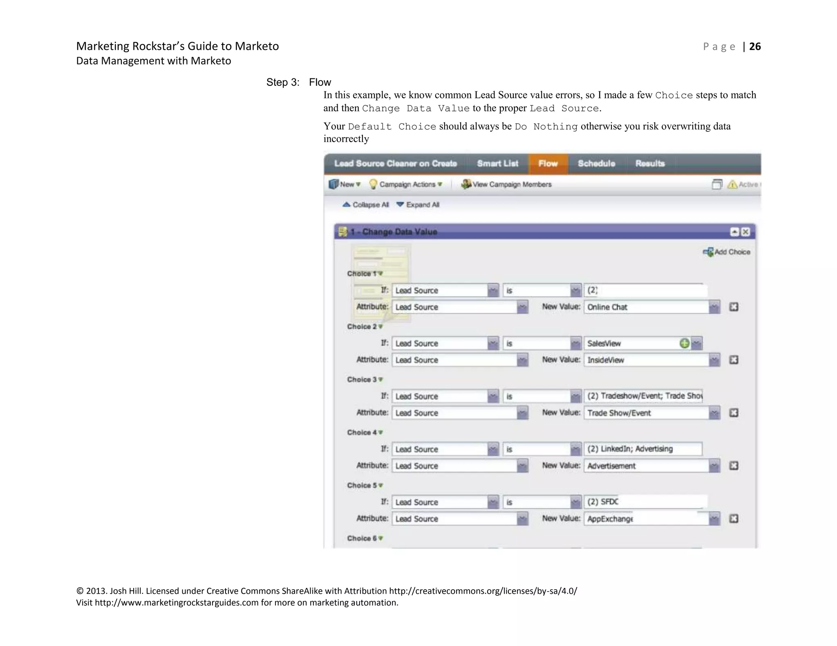Select the Lead Source Cleaner on Create tab
The image size is (837, 646).
pos(395,164)
